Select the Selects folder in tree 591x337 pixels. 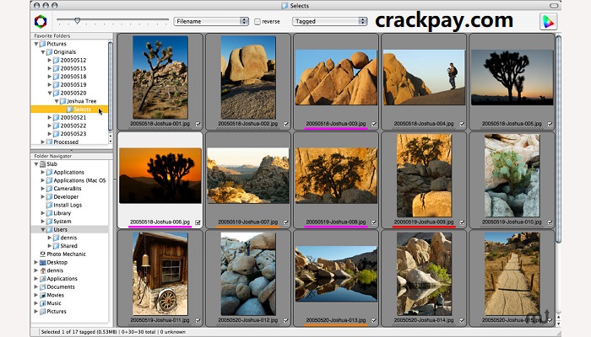[x=69, y=109]
